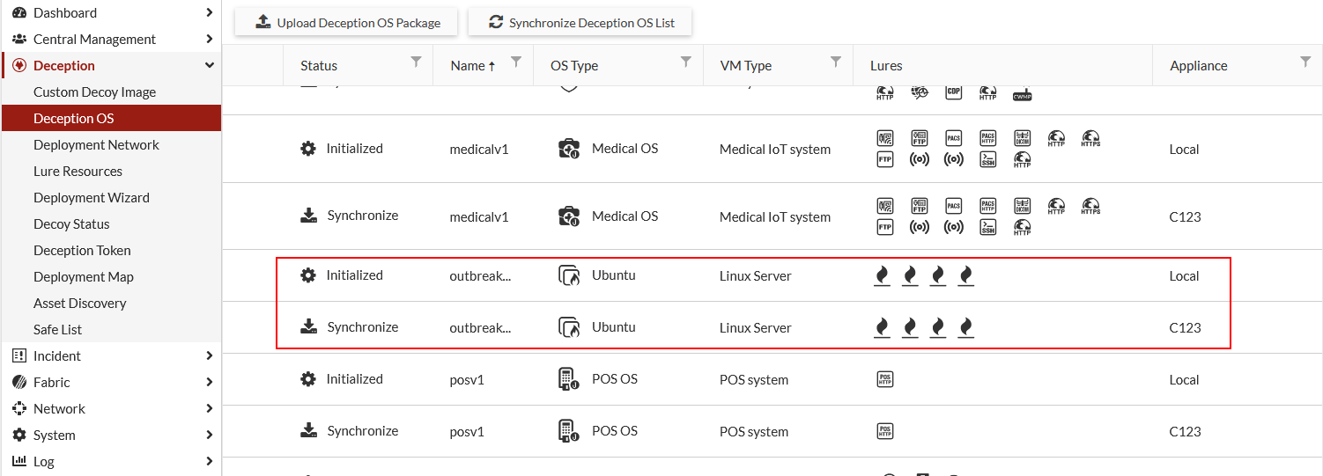Click POS HTTP lure icon in Local posv1 row
This screenshot has width=1323, height=476.
[885, 379]
